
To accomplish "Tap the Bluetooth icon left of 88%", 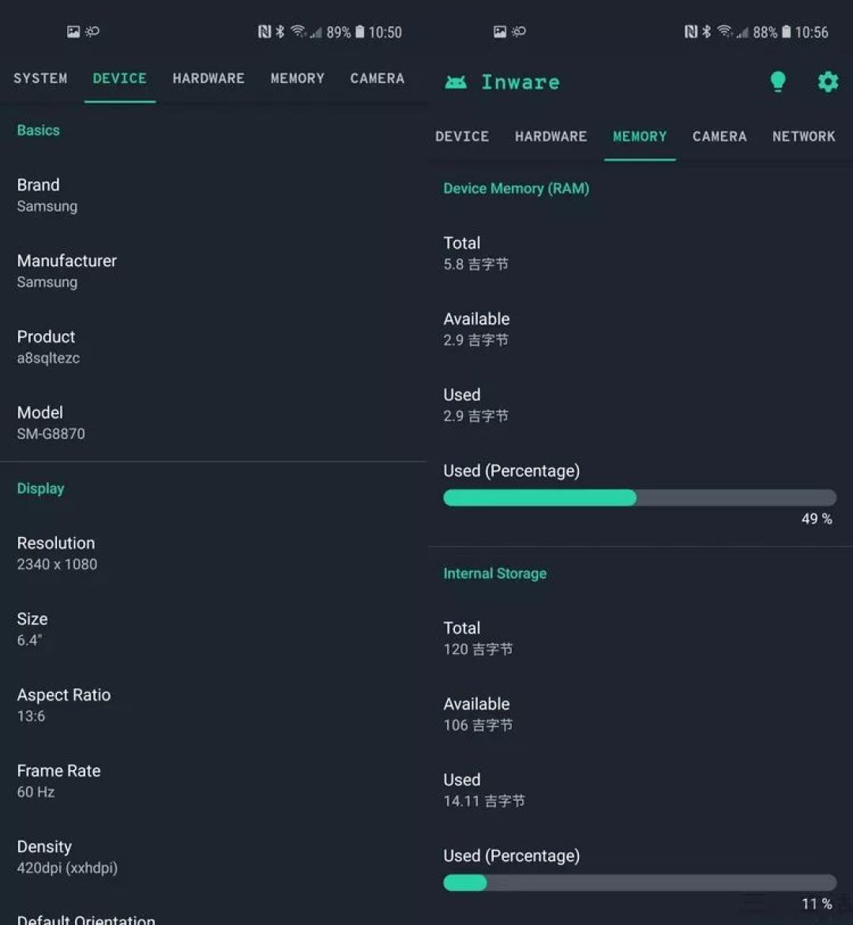I will click(707, 32).
